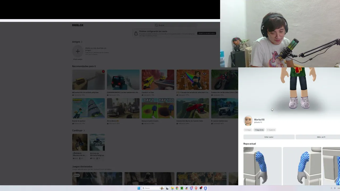Click the Roblox logo in the header
The width and height of the screenshot is (340, 191).
pos(78,25)
